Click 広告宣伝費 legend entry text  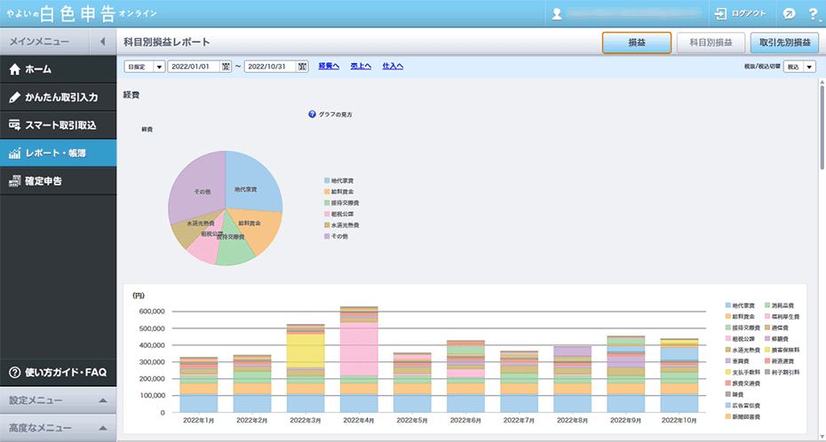[746, 406]
